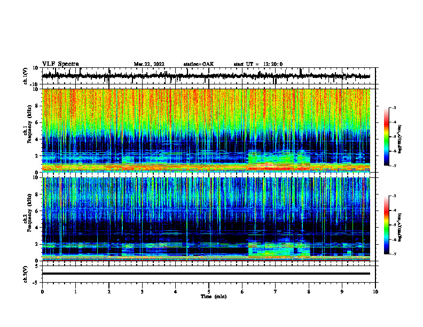Click time axis tick label '0'
423x327 pixels.
pos(42,292)
